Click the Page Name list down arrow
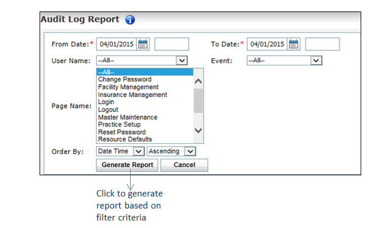This screenshot has width=383, height=228. (198, 131)
